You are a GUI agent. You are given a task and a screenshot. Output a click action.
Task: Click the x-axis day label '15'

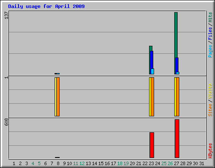point(101,163)
